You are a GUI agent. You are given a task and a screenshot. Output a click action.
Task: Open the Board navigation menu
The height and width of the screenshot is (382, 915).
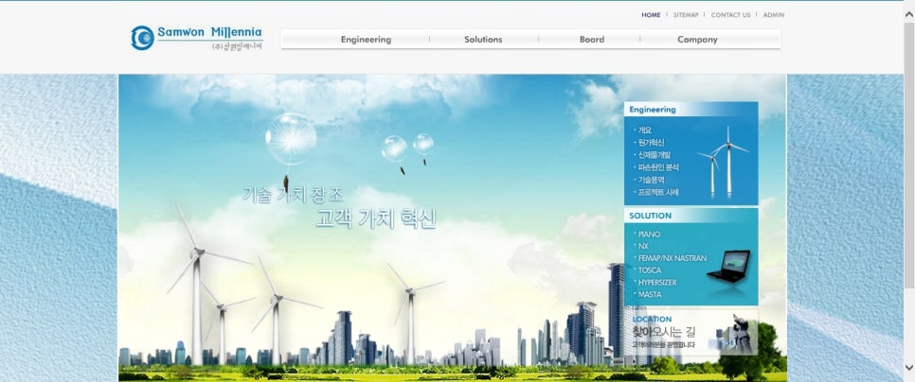coord(592,40)
